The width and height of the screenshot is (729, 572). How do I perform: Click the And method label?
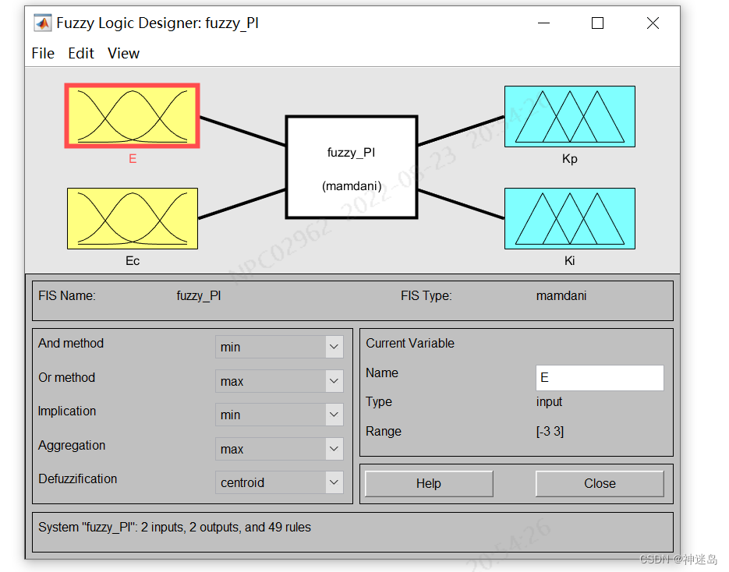(x=71, y=343)
